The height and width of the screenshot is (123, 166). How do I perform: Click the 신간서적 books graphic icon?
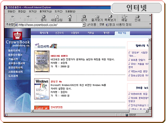pyautogui.click(x=53, y=46)
